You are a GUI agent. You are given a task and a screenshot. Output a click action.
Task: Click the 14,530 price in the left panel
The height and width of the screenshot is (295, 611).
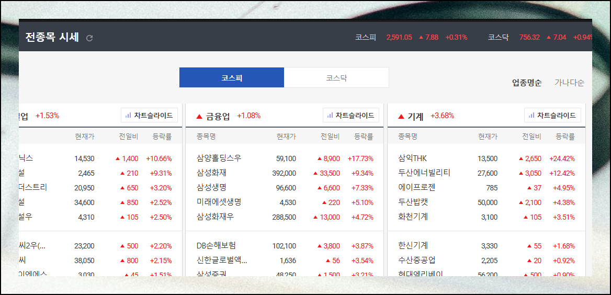point(84,159)
